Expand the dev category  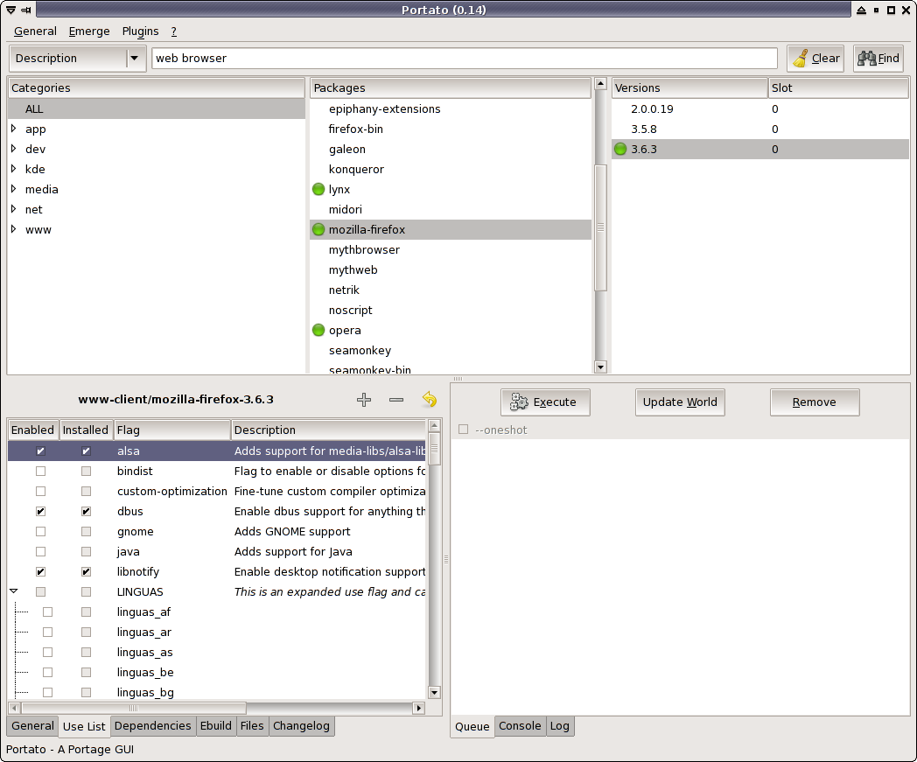13,149
